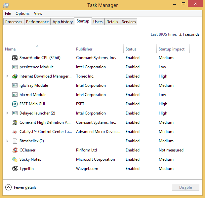The width and height of the screenshot is (205, 198).
Task: Open the File menu
Action: [x=8, y=14]
